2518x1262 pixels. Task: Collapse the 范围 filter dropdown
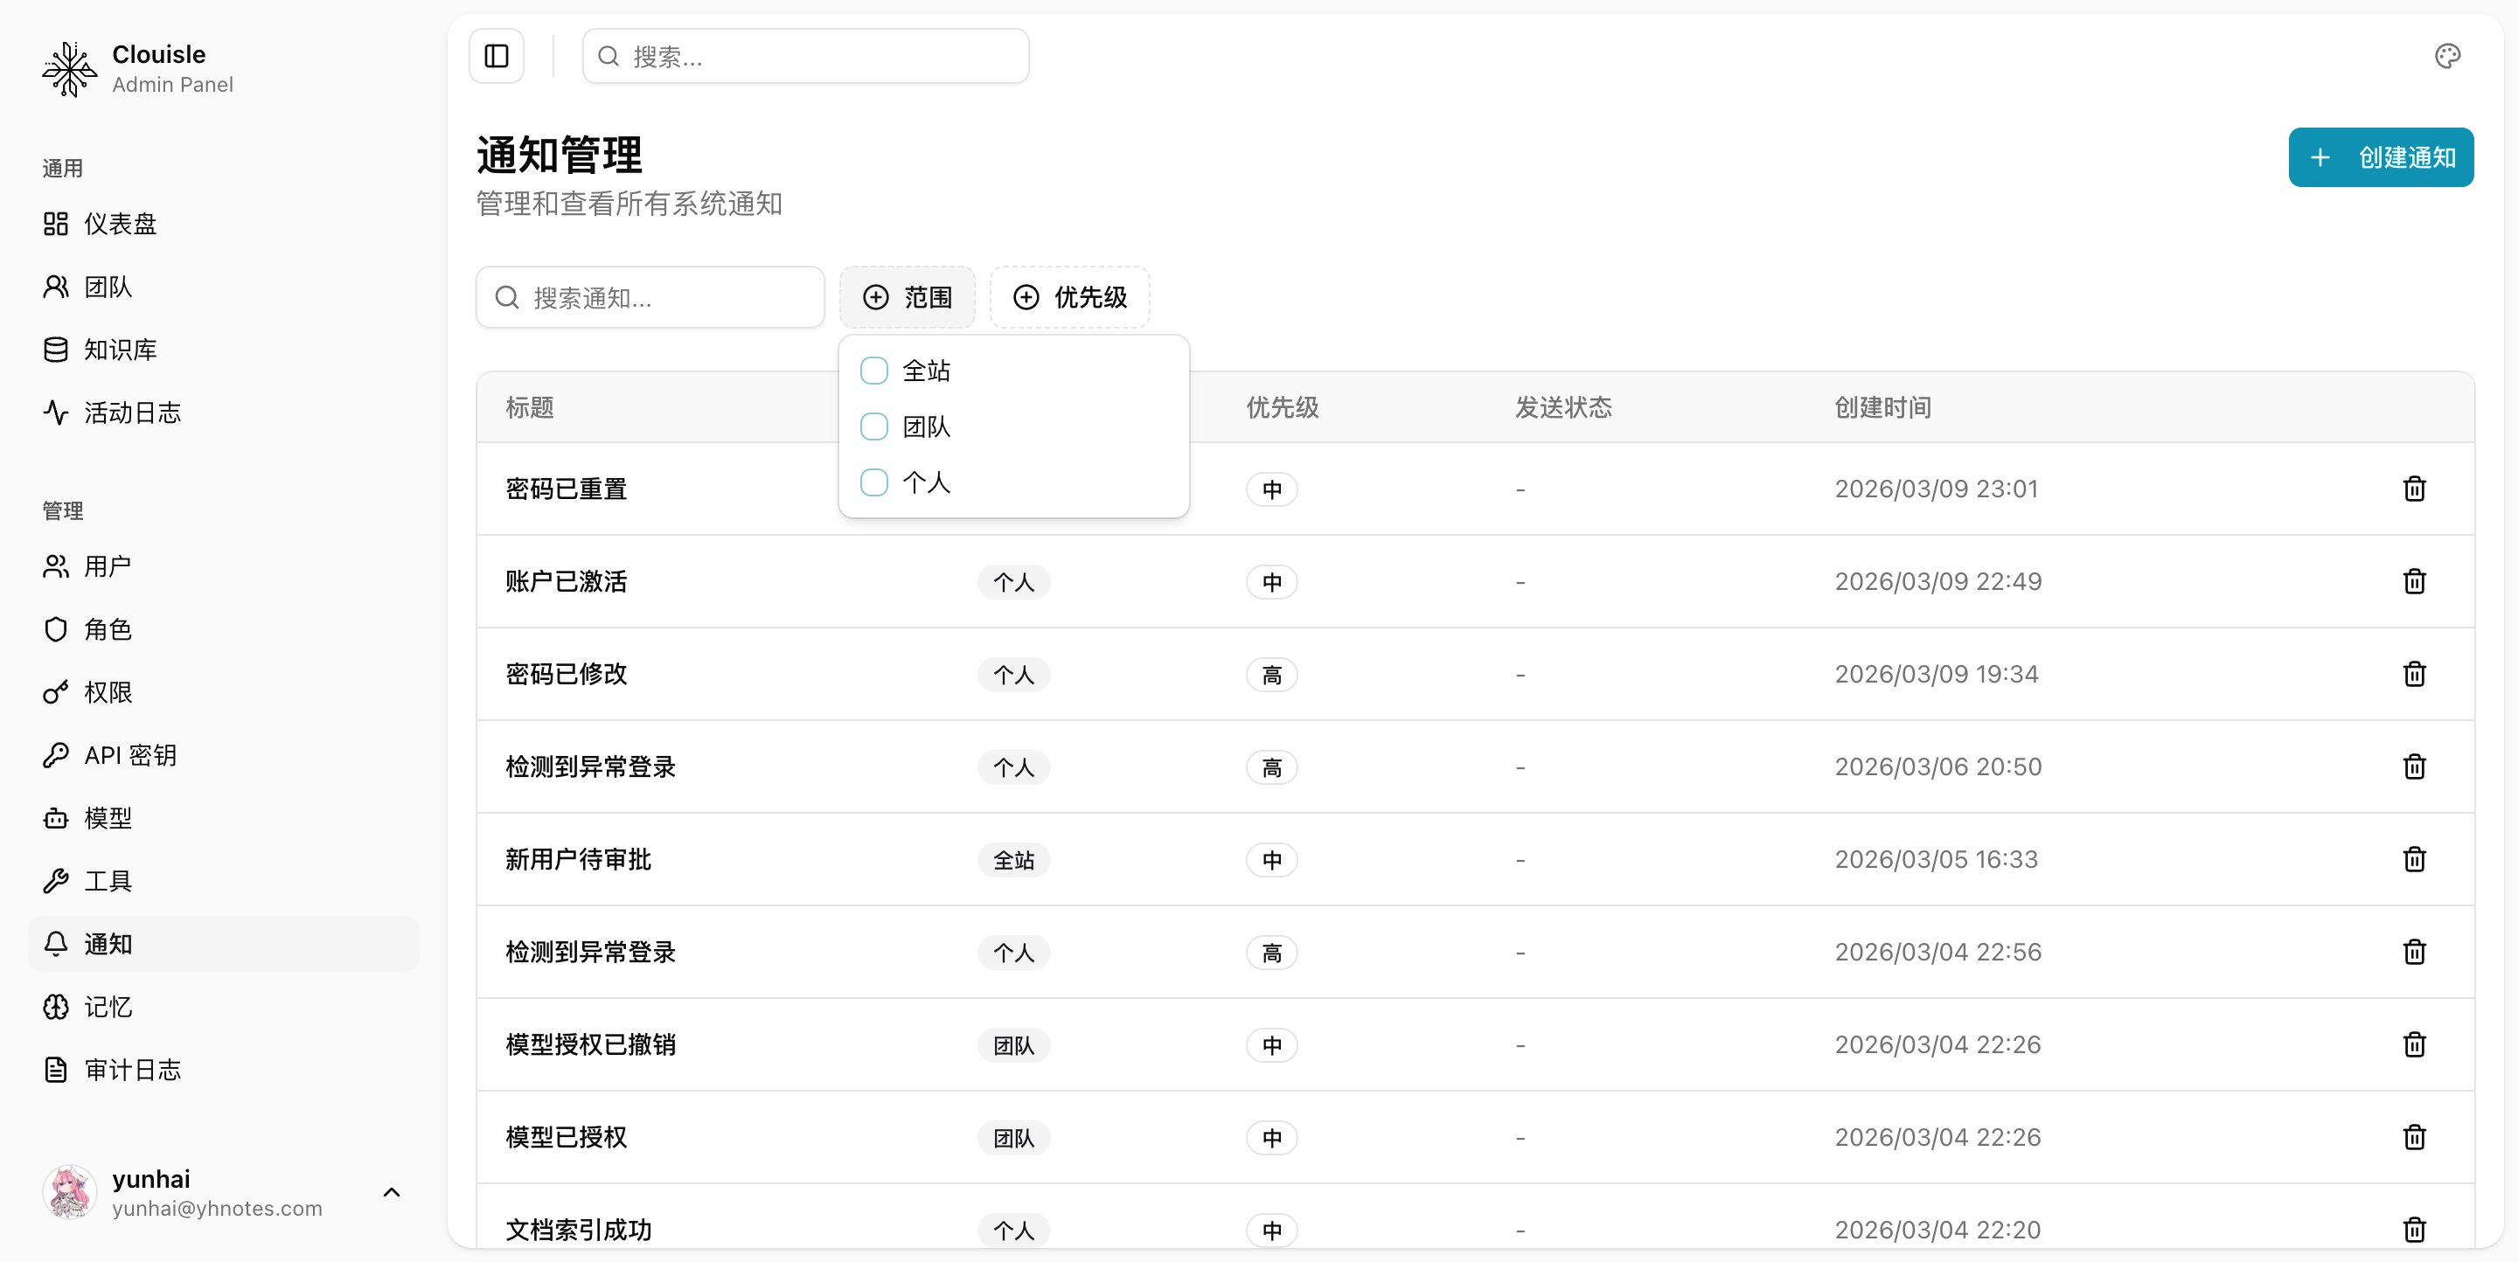point(908,297)
